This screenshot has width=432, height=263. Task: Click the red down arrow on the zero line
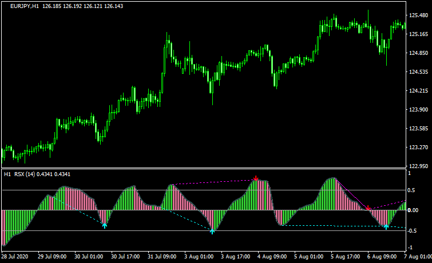368,208
